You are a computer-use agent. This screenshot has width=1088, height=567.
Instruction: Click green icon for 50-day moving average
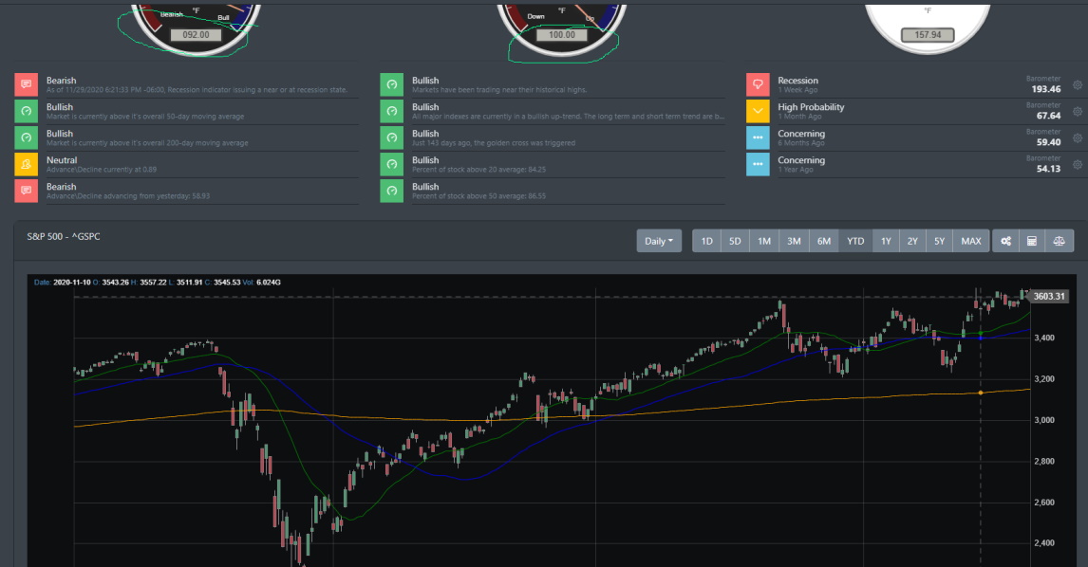pos(27,111)
